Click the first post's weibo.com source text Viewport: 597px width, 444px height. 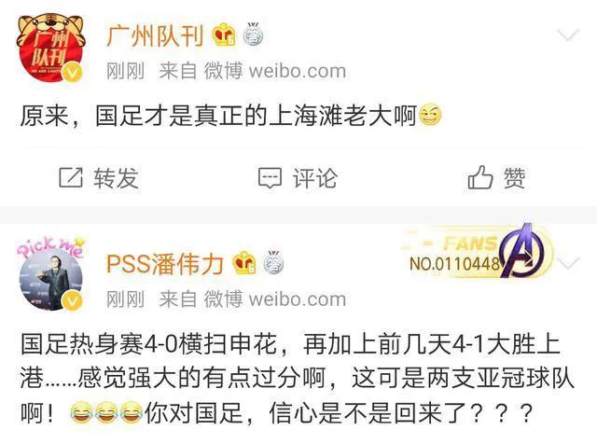tap(298, 71)
